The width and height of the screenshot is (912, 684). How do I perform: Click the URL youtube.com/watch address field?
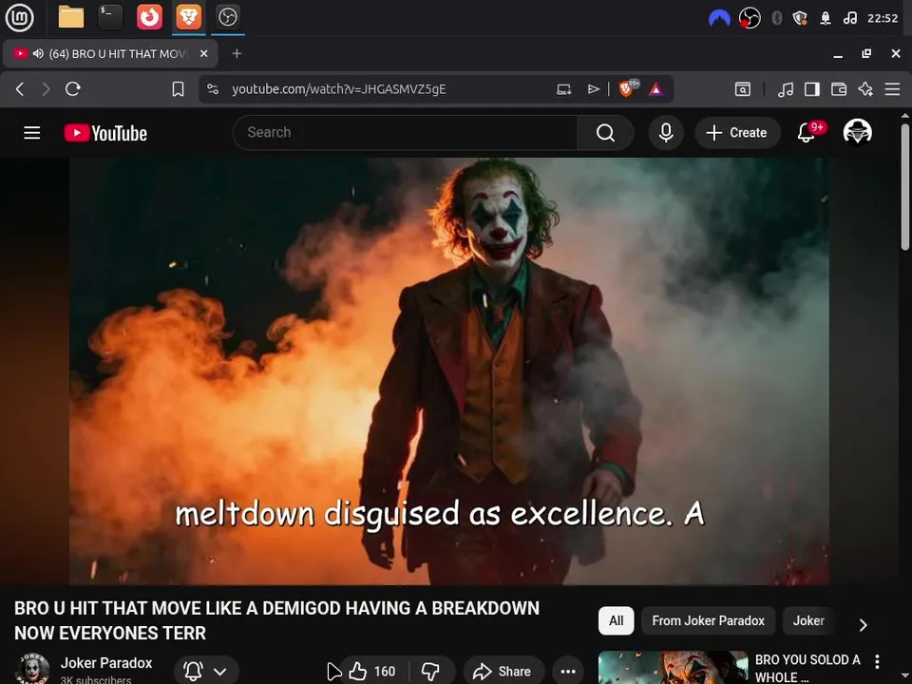pyautogui.click(x=339, y=89)
